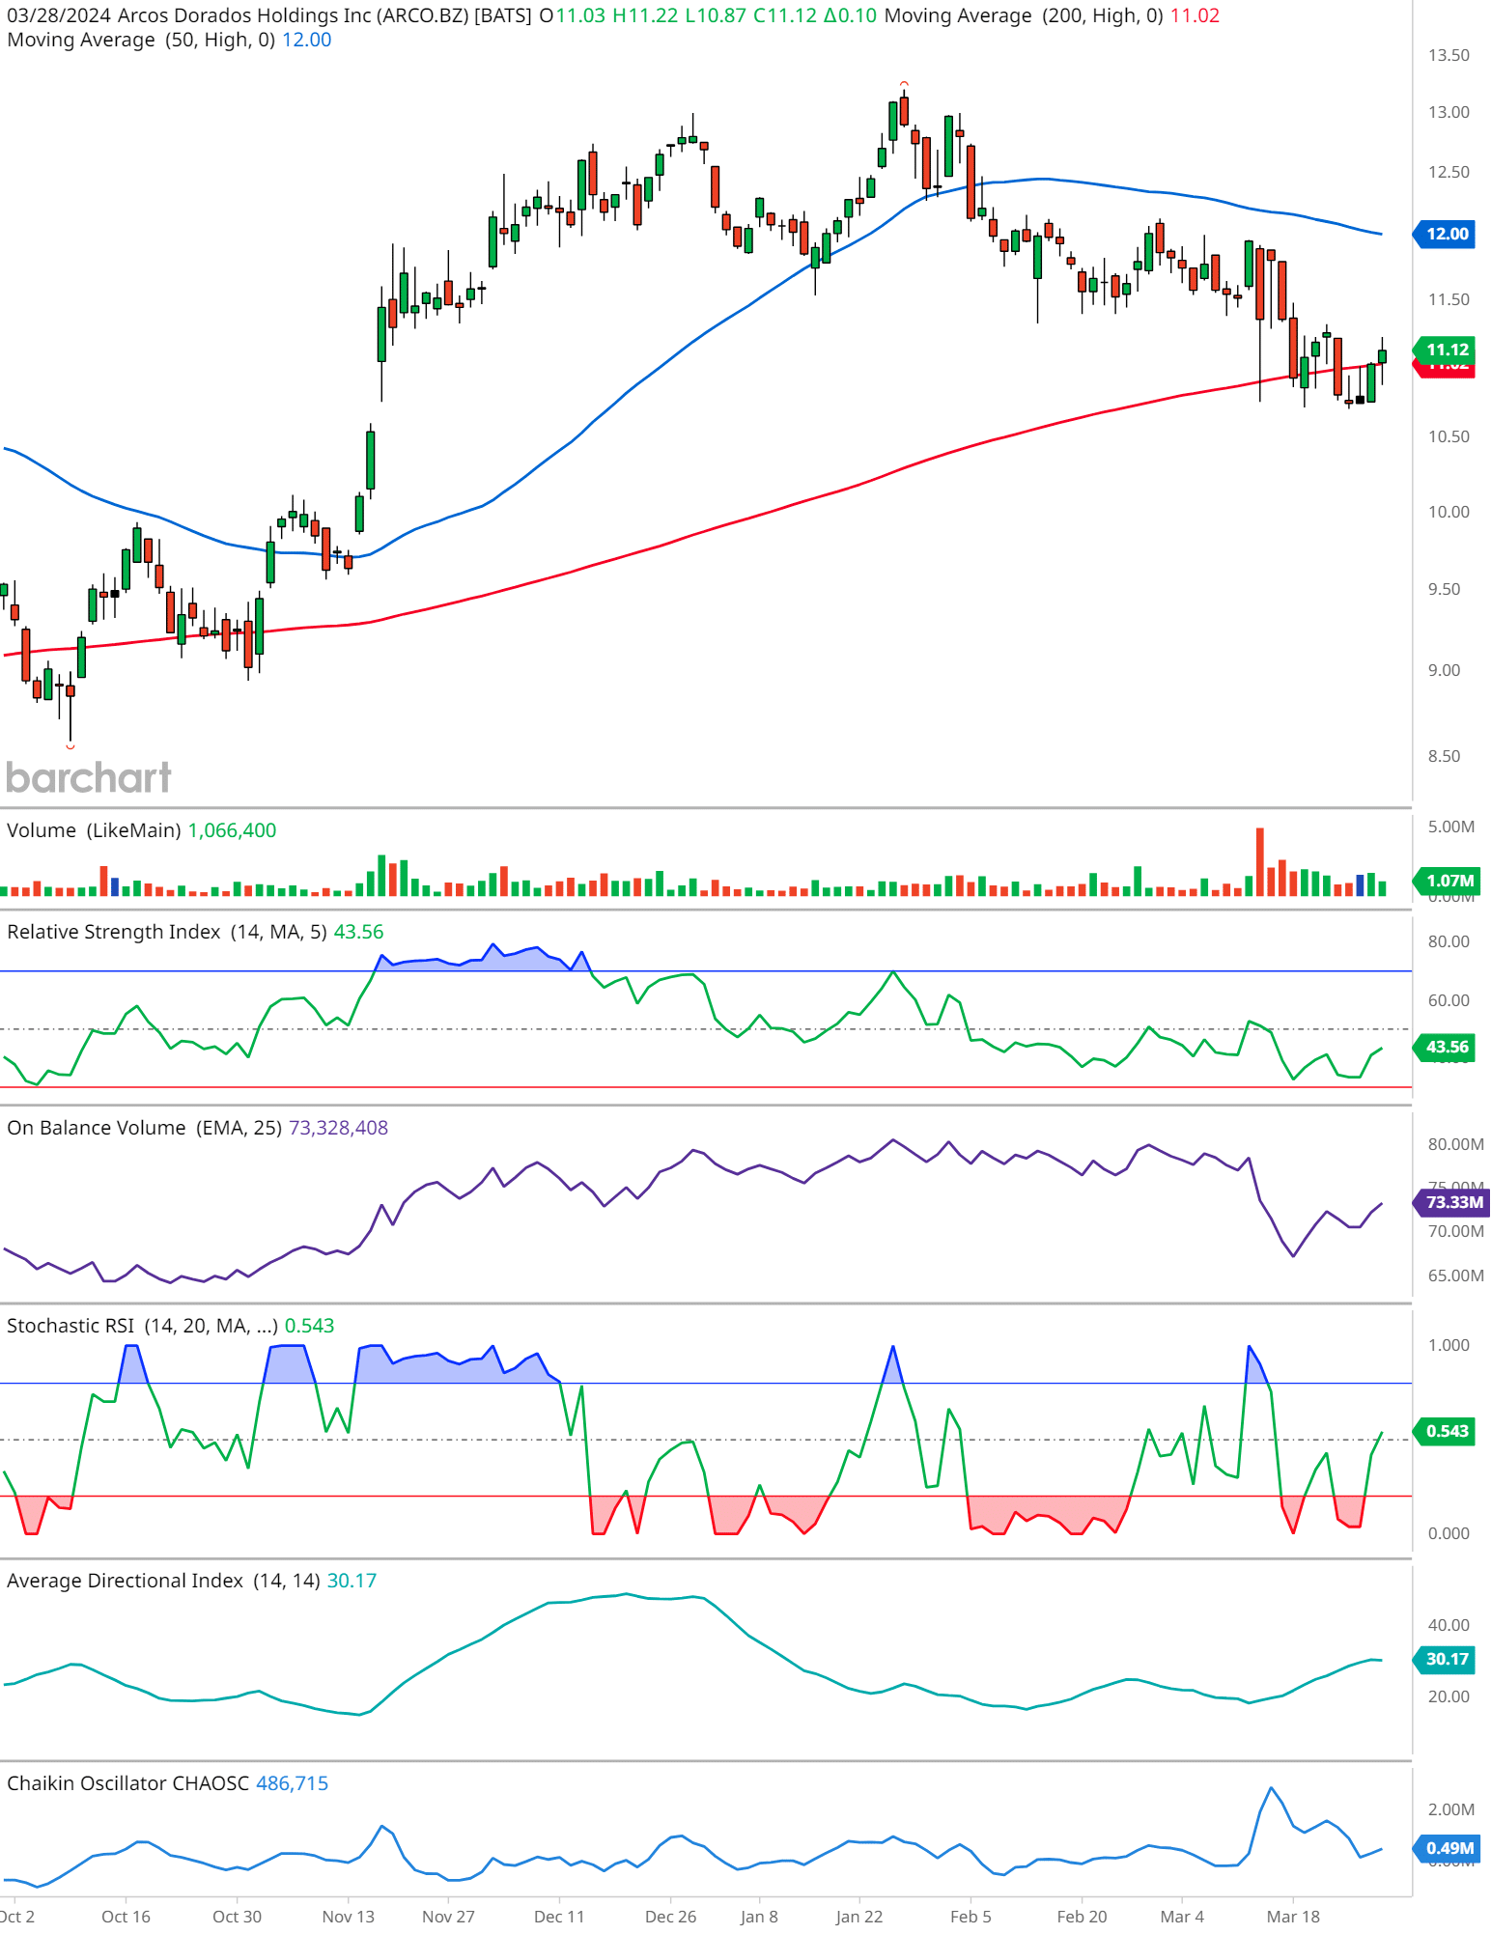Click the 200-day moving average value 11.02
1491x1934 pixels.
point(1195,15)
